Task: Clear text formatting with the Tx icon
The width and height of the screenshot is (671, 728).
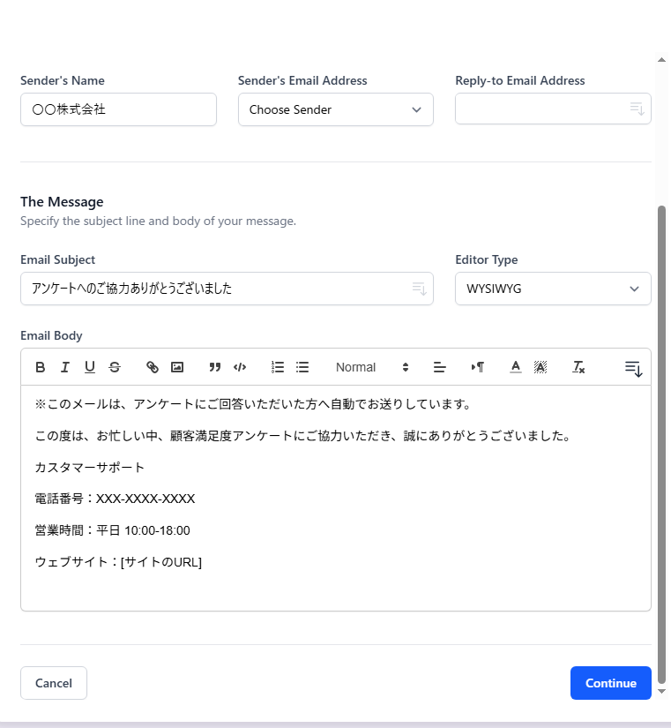Action: pos(578,367)
